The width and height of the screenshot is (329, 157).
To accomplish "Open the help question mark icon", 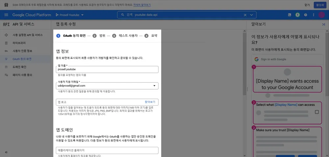I will [x=306, y=15].
